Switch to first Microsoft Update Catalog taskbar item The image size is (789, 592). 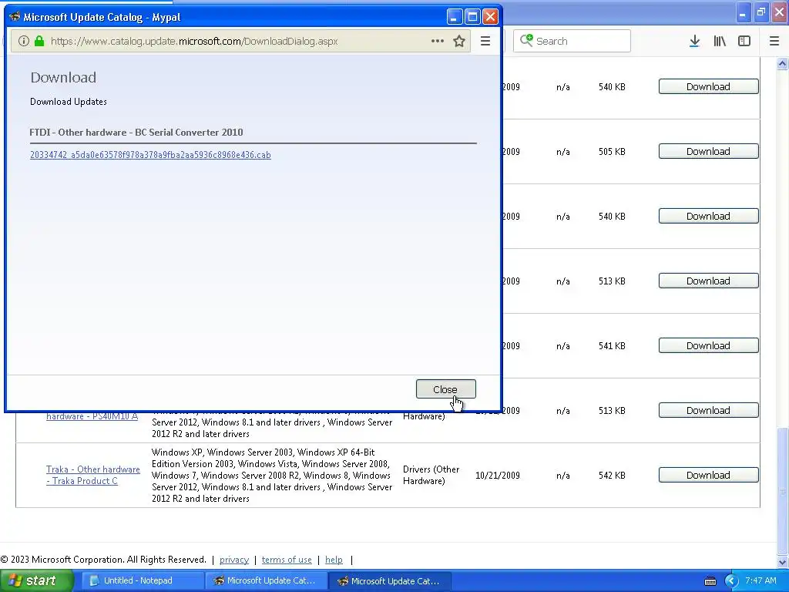267,581
